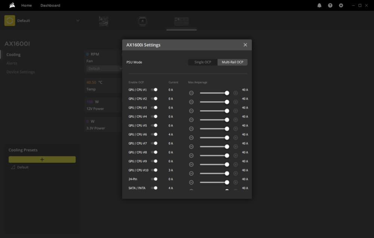Toggle OCP for GPU / CPU #4

(154, 116)
